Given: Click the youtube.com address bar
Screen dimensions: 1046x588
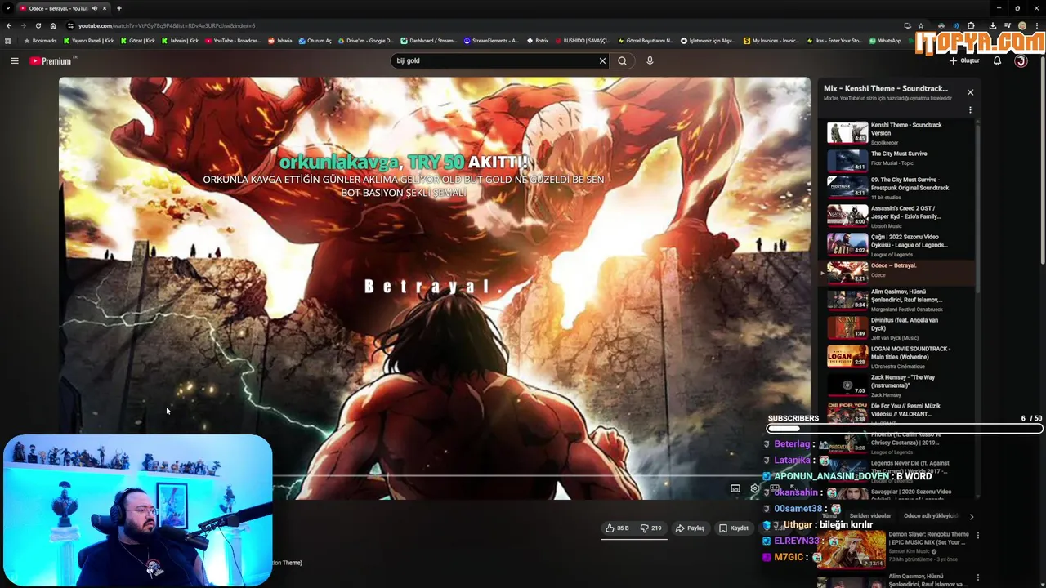Looking at the screenshot, I should (482, 25).
